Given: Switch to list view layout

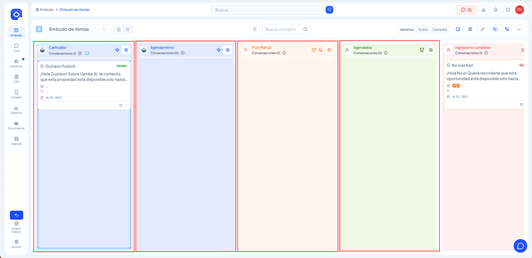Looking at the screenshot, I should (127, 29).
